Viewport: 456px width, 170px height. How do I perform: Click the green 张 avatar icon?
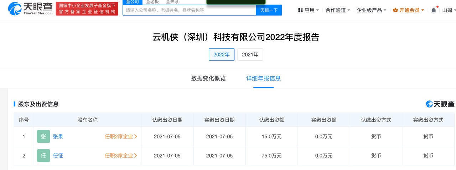43,136
